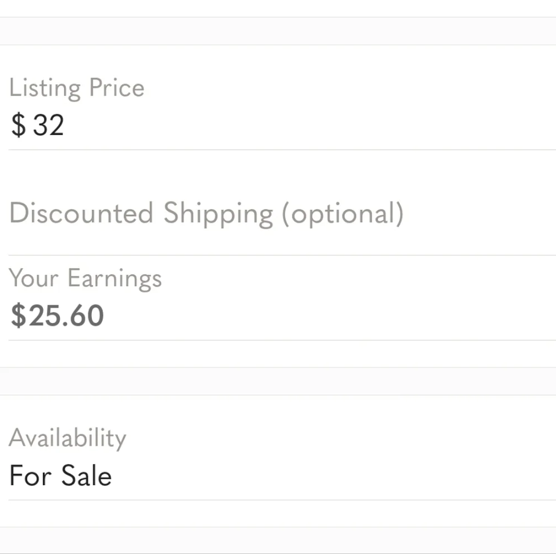Click the word Earnings in the label
Viewport: 556px width, 554px height.
[x=115, y=279]
